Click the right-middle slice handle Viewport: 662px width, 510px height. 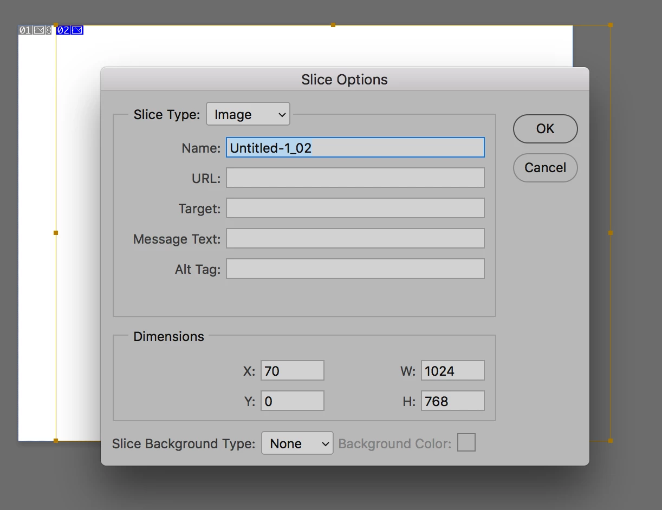611,233
